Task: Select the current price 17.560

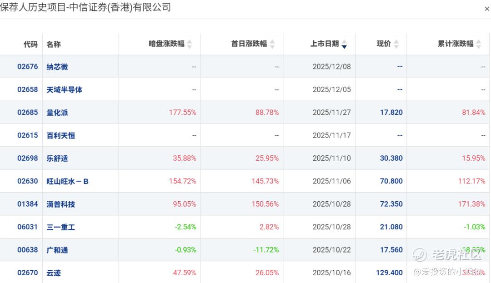Action: 391,250
